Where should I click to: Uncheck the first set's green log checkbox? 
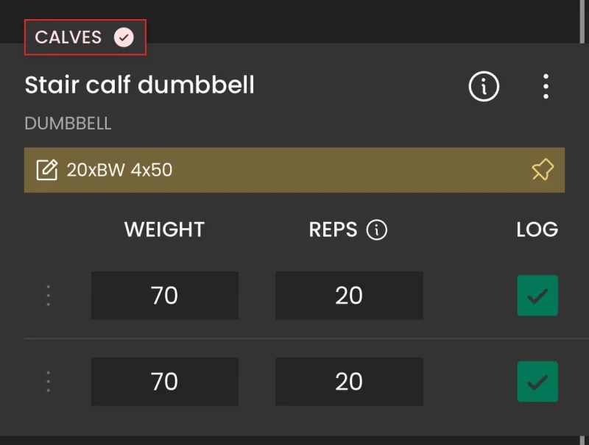tap(537, 296)
